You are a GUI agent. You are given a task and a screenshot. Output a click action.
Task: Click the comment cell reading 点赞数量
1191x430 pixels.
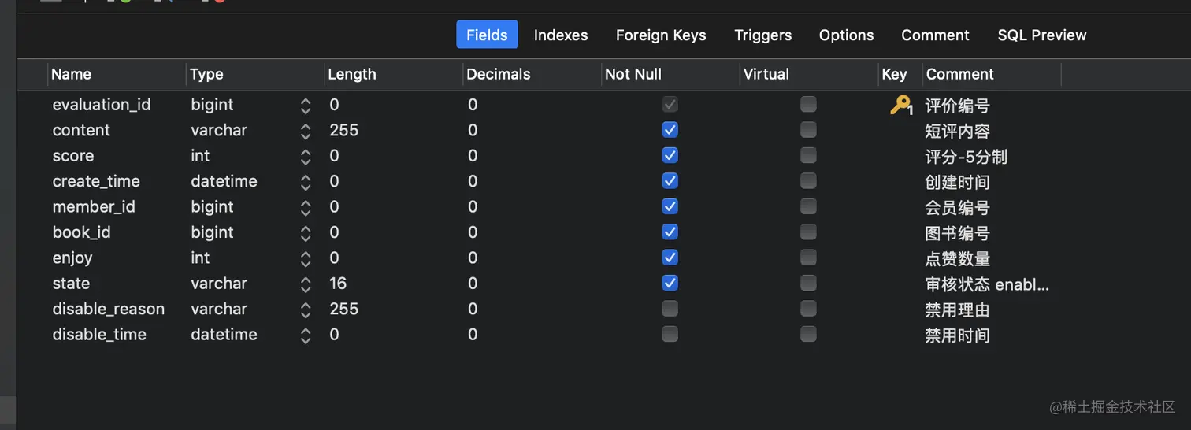[x=957, y=258]
